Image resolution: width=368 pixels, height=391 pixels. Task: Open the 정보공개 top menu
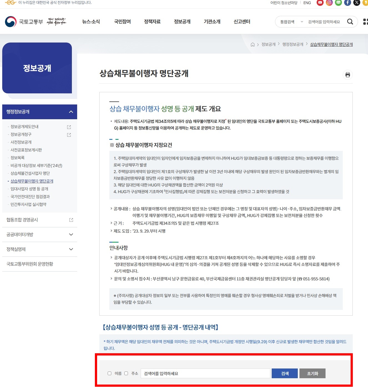coord(182,22)
